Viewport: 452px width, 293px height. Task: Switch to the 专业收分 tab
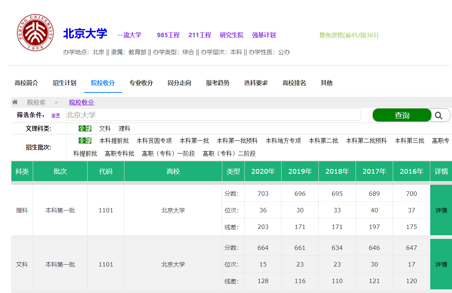tap(141, 83)
